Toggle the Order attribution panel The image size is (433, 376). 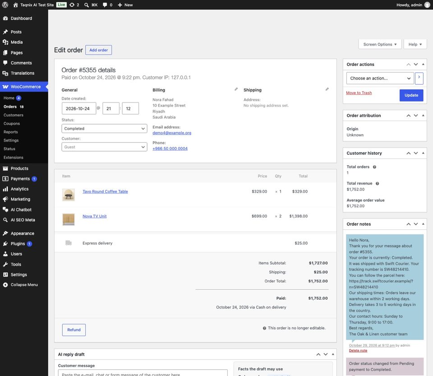(423, 116)
